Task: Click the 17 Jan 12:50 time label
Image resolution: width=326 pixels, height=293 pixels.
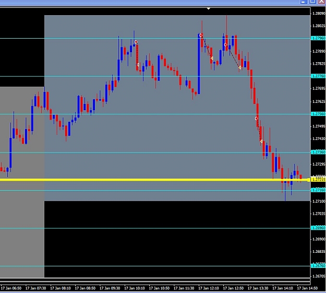Action: pos(233,288)
